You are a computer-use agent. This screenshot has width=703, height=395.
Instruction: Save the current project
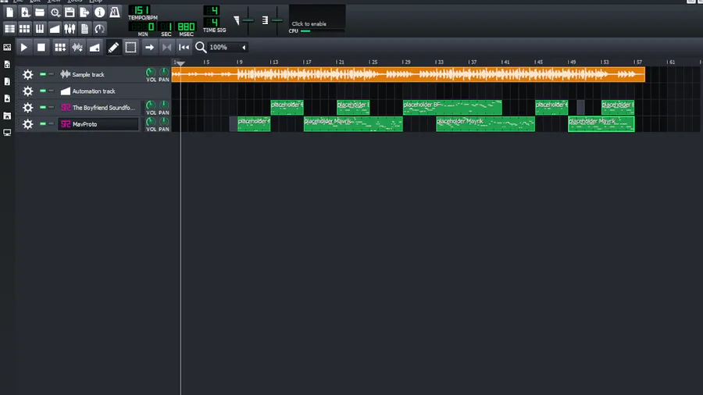70,12
